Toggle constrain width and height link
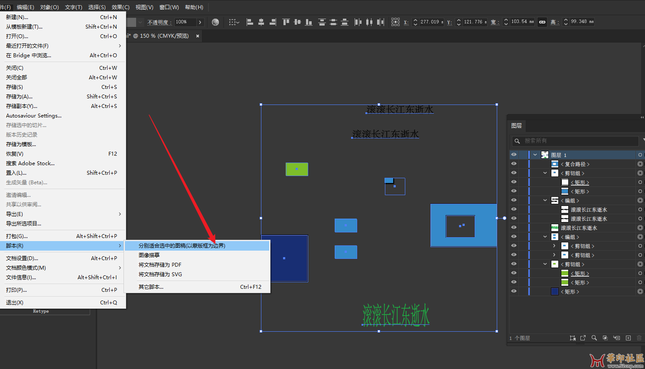The width and height of the screenshot is (645, 369). point(542,22)
